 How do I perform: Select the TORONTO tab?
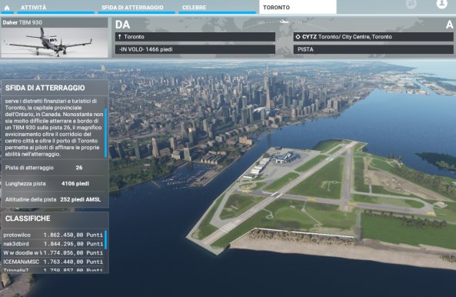tap(298, 7)
